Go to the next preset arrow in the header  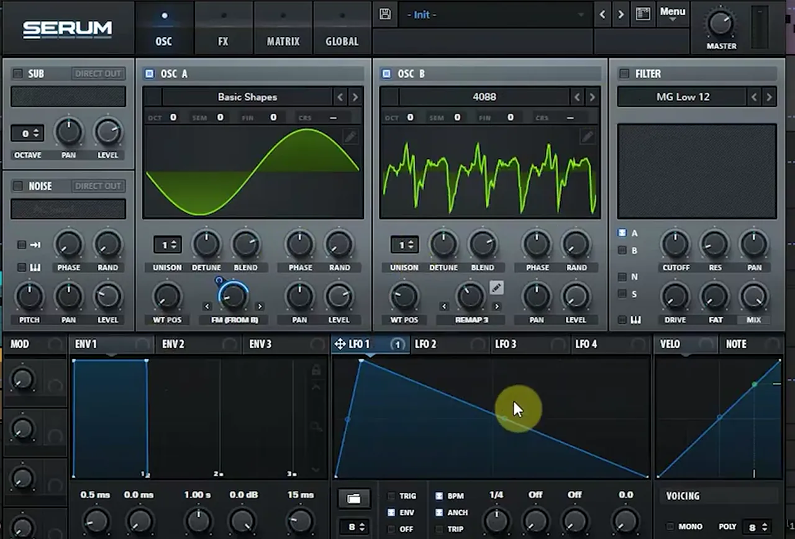620,14
